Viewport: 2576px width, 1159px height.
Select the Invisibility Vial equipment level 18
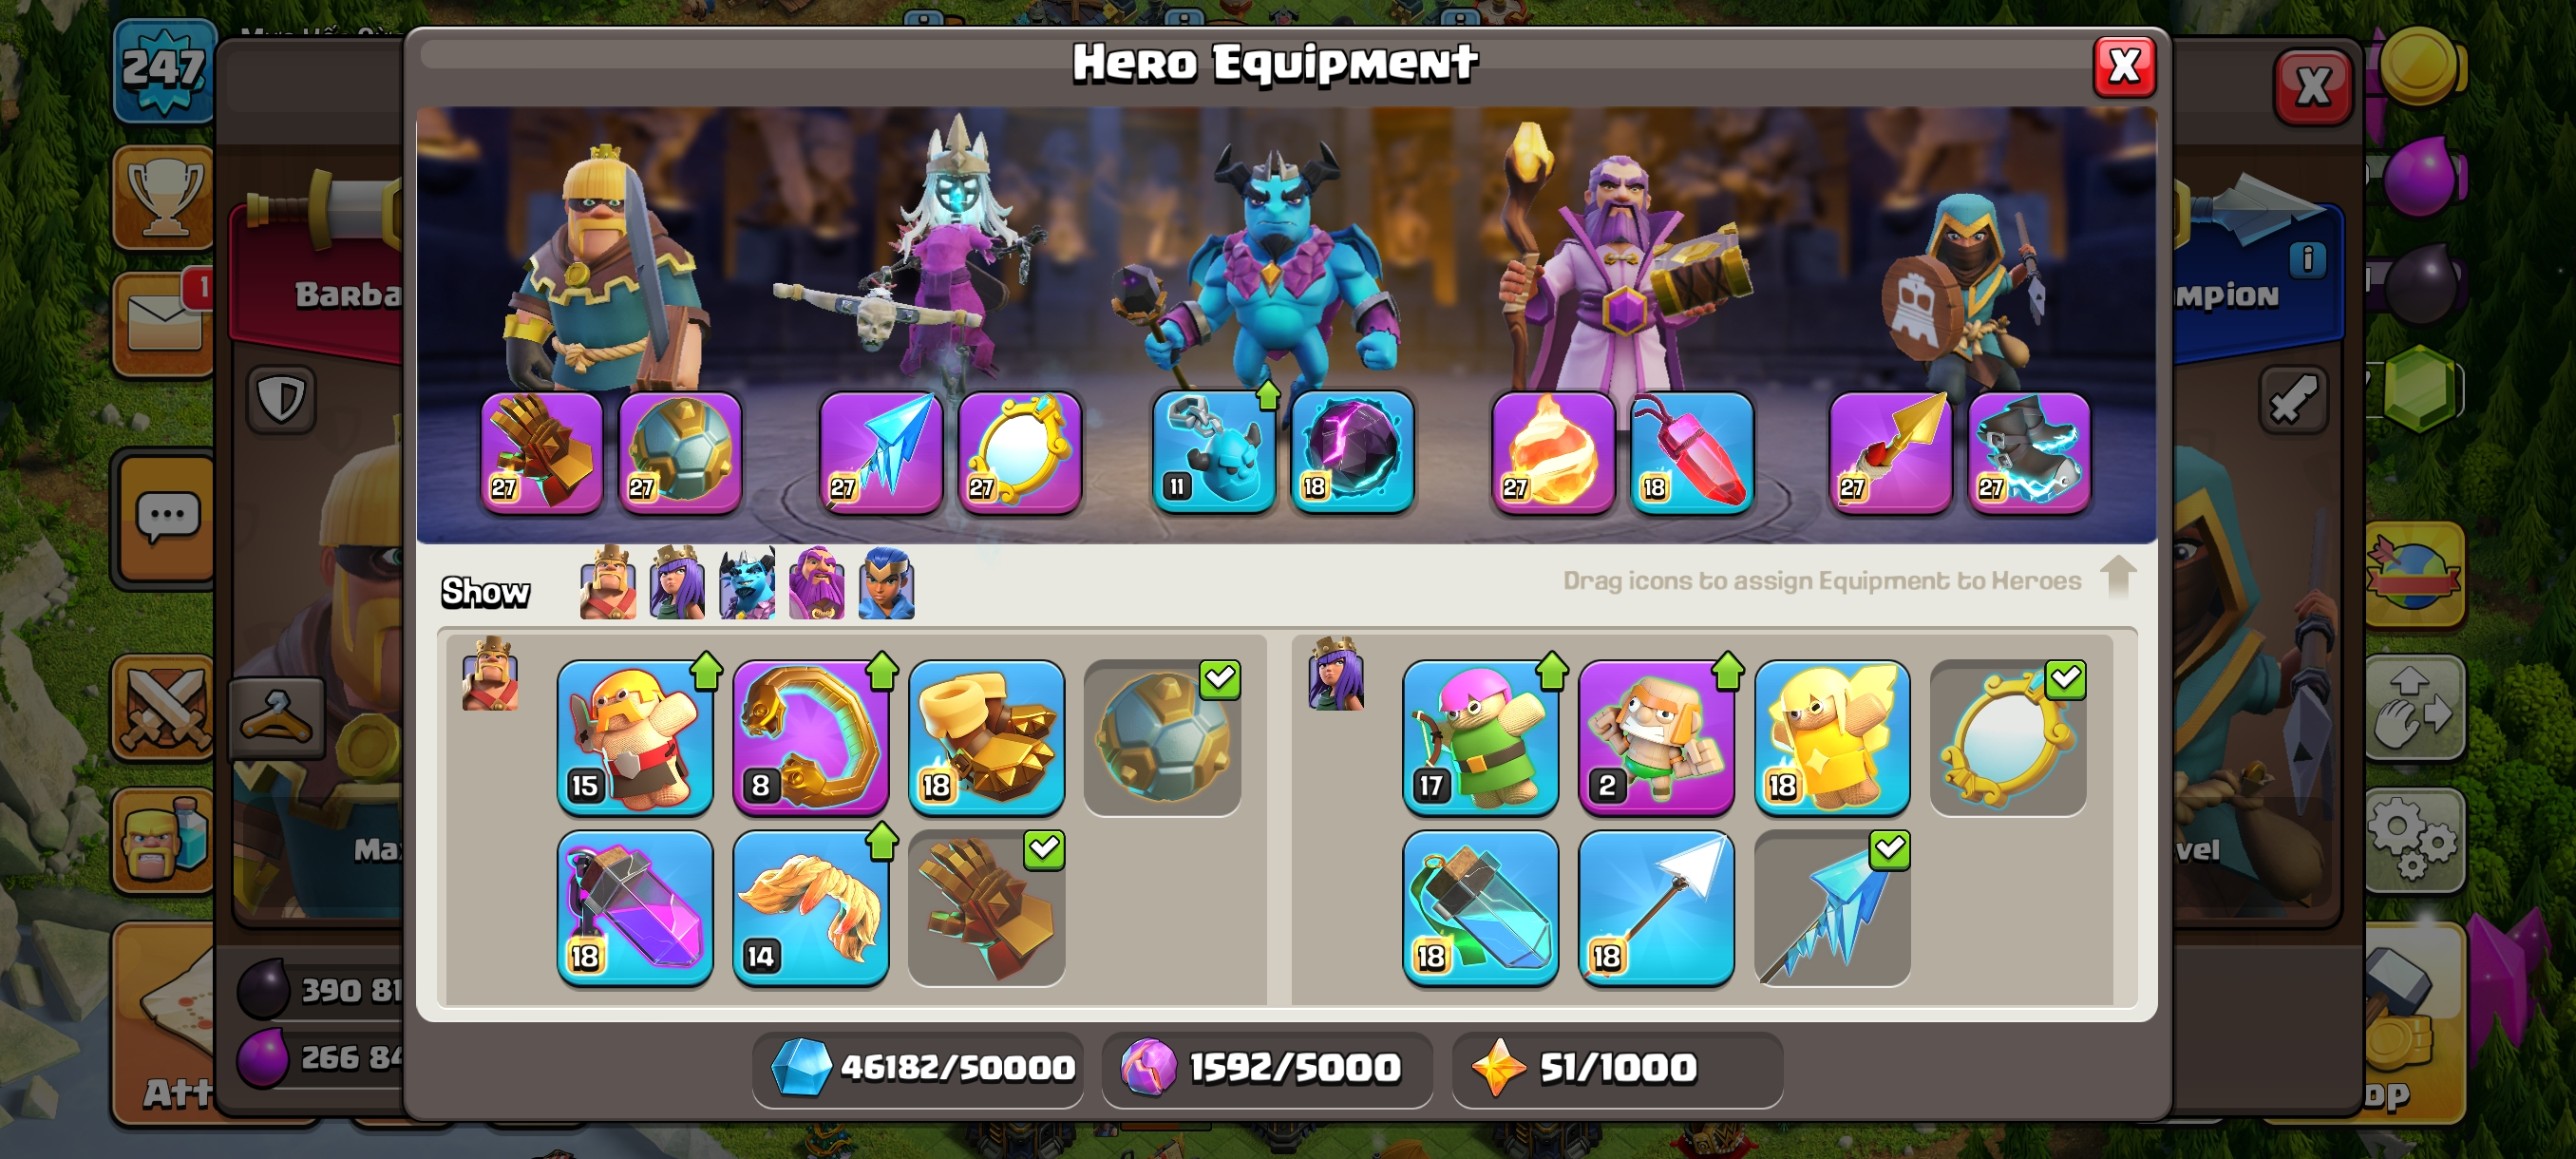[x=1481, y=908]
